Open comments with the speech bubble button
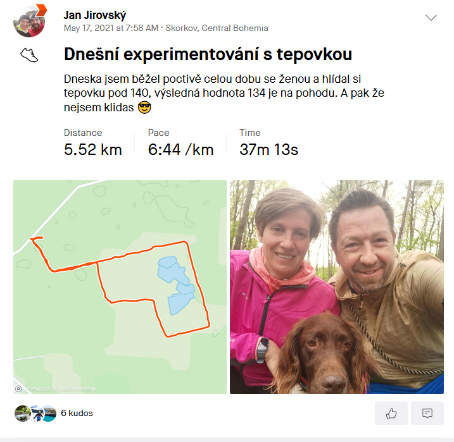 coord(427,413)
